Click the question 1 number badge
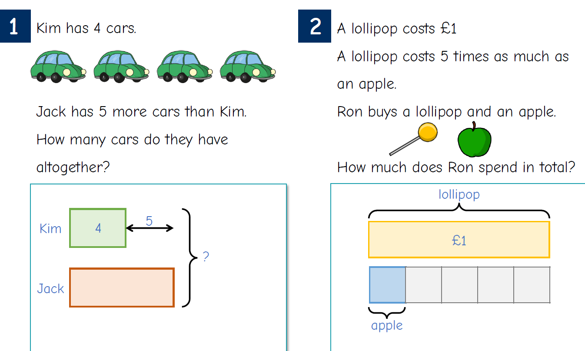The width and height of the screenshot is (585, 351). coord(15,26)
